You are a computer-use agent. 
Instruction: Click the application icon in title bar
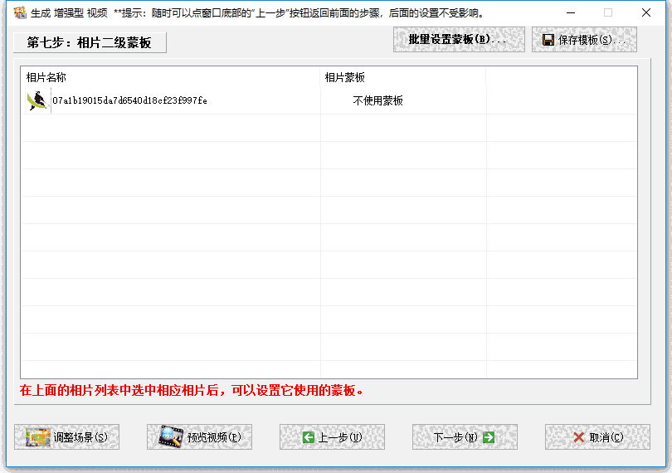tap(20, 12)
